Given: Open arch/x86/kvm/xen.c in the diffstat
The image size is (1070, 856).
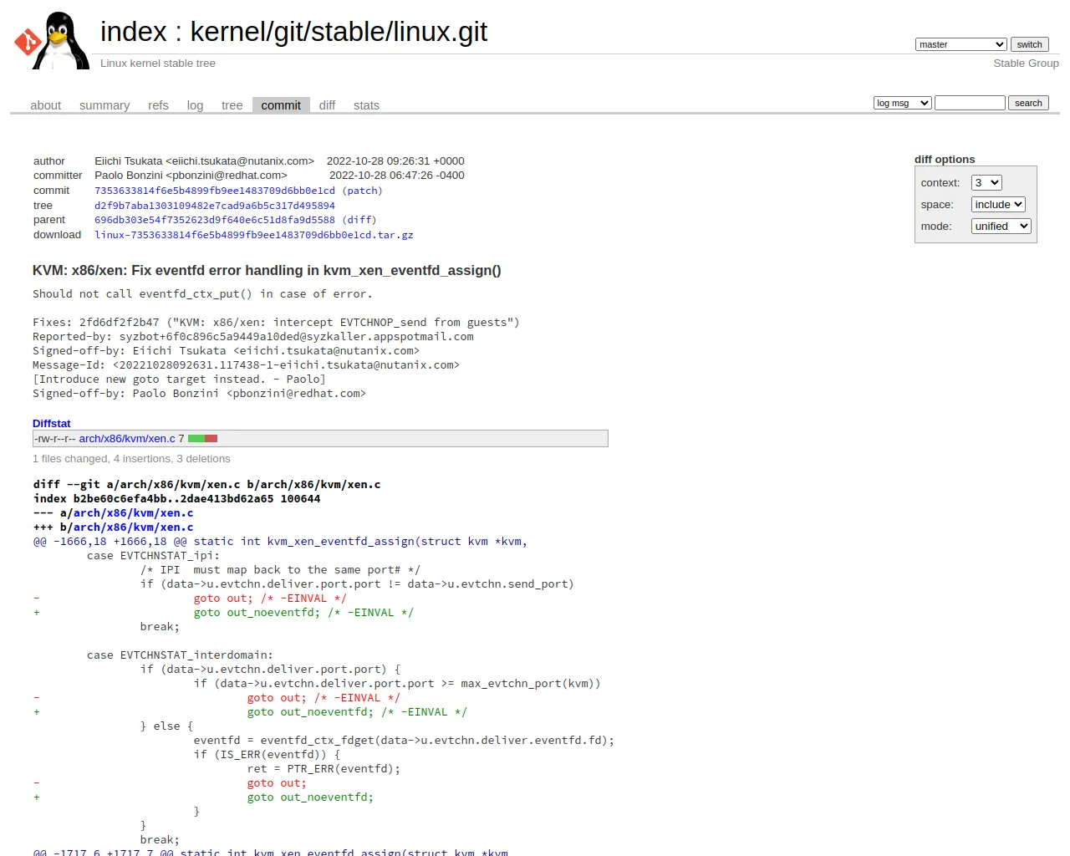Looking at the screenshot, I should (x=127, y=438).
